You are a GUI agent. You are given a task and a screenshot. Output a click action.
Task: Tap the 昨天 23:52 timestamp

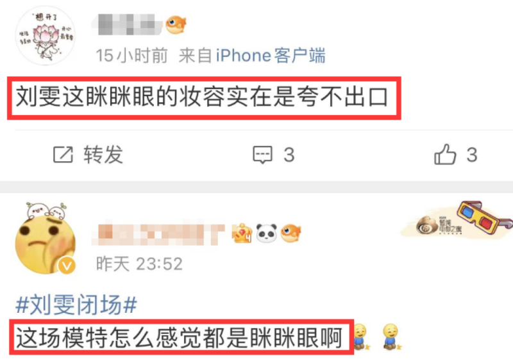click(x=139, y=264)
